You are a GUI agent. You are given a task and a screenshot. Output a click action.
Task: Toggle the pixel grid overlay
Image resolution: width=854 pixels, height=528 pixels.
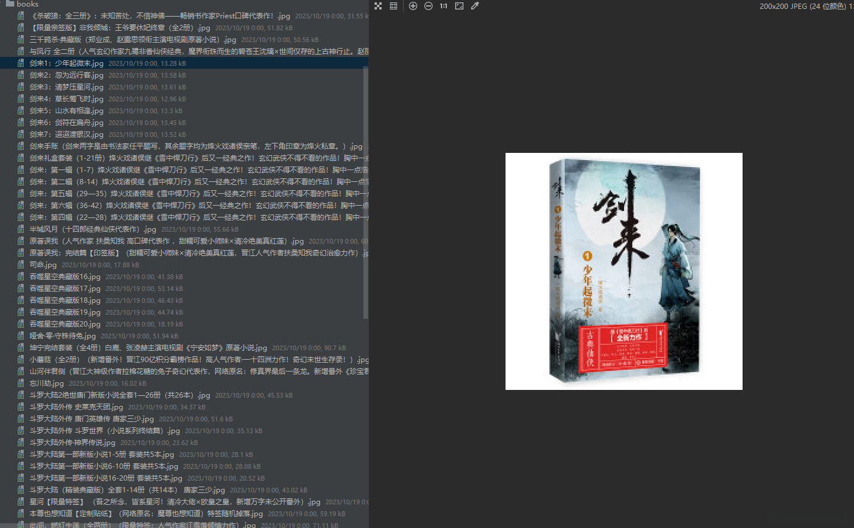(x=394, y=6)
